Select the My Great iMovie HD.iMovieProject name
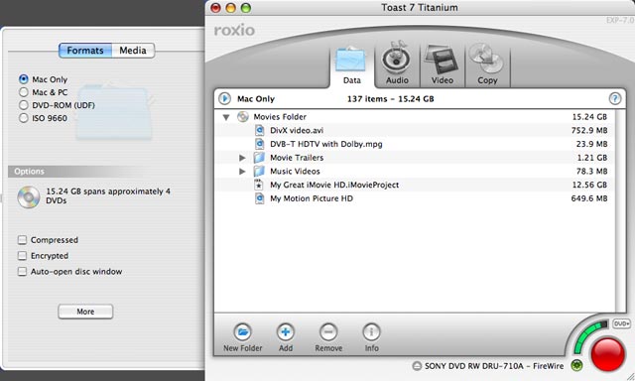This screenshot has width=635, height=381. (334, 185)
